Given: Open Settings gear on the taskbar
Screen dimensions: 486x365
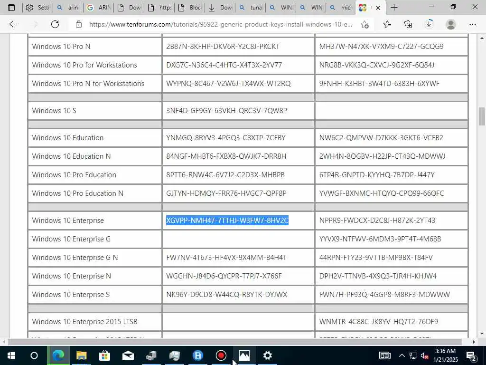Looking at the screenshot, I should click(x=268, y=355).
